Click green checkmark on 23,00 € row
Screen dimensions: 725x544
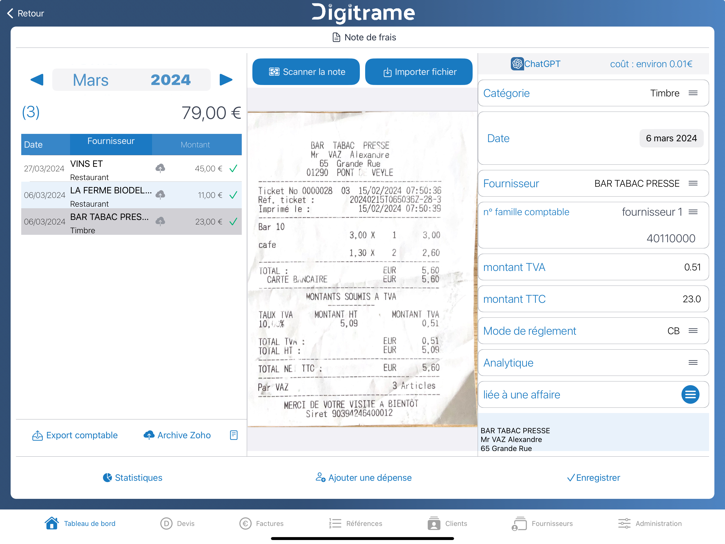coord(233,222)
